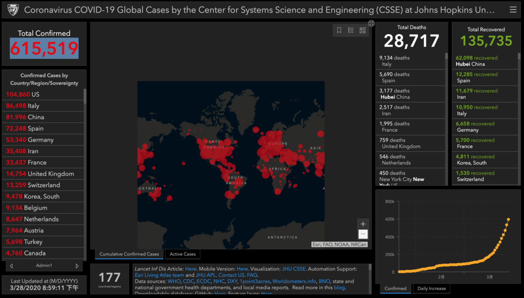Click 3,177 deaths Hubei China entry

[x=410, y=94]
